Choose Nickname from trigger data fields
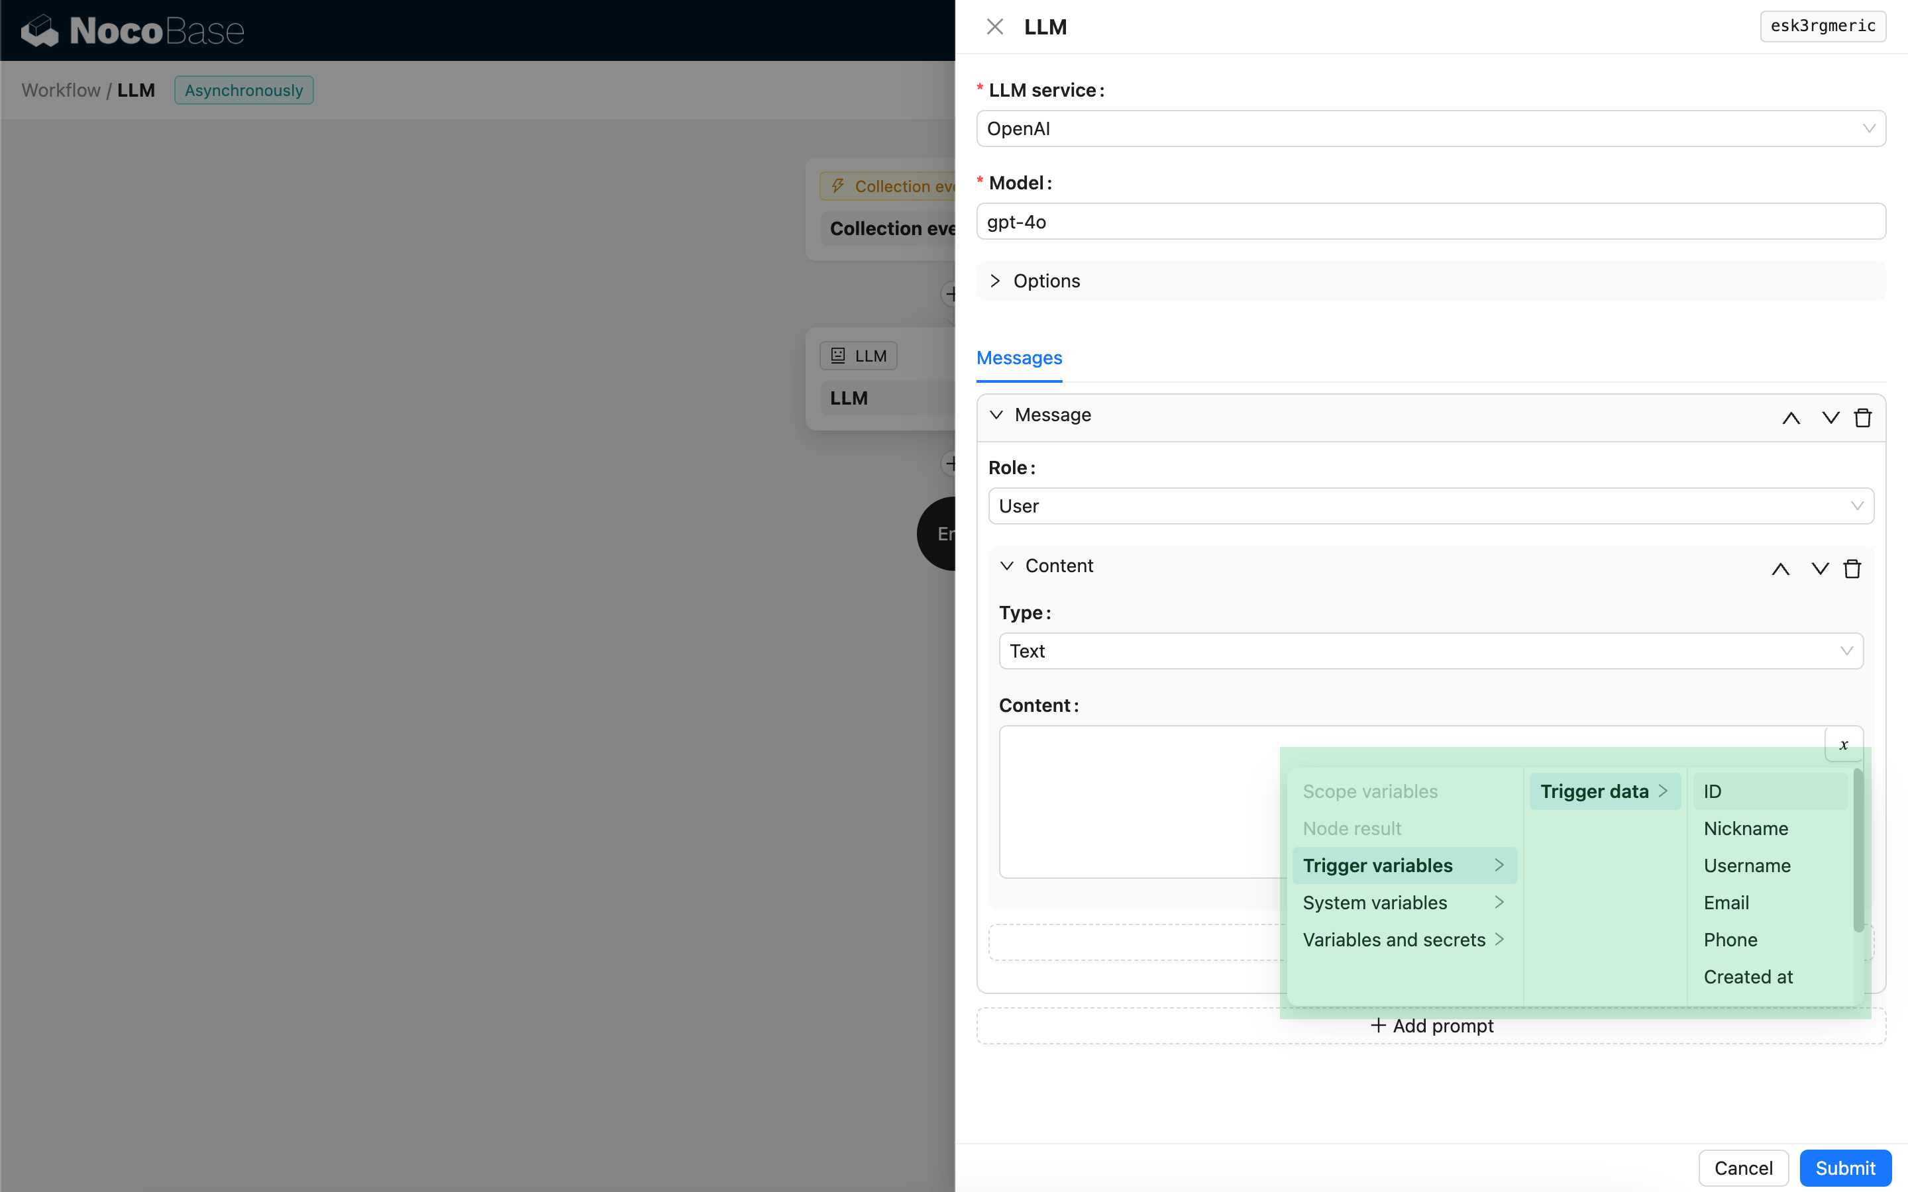Image resolution: width=1908 pixels, height=1192 pixels. [x=1746, y=828]
